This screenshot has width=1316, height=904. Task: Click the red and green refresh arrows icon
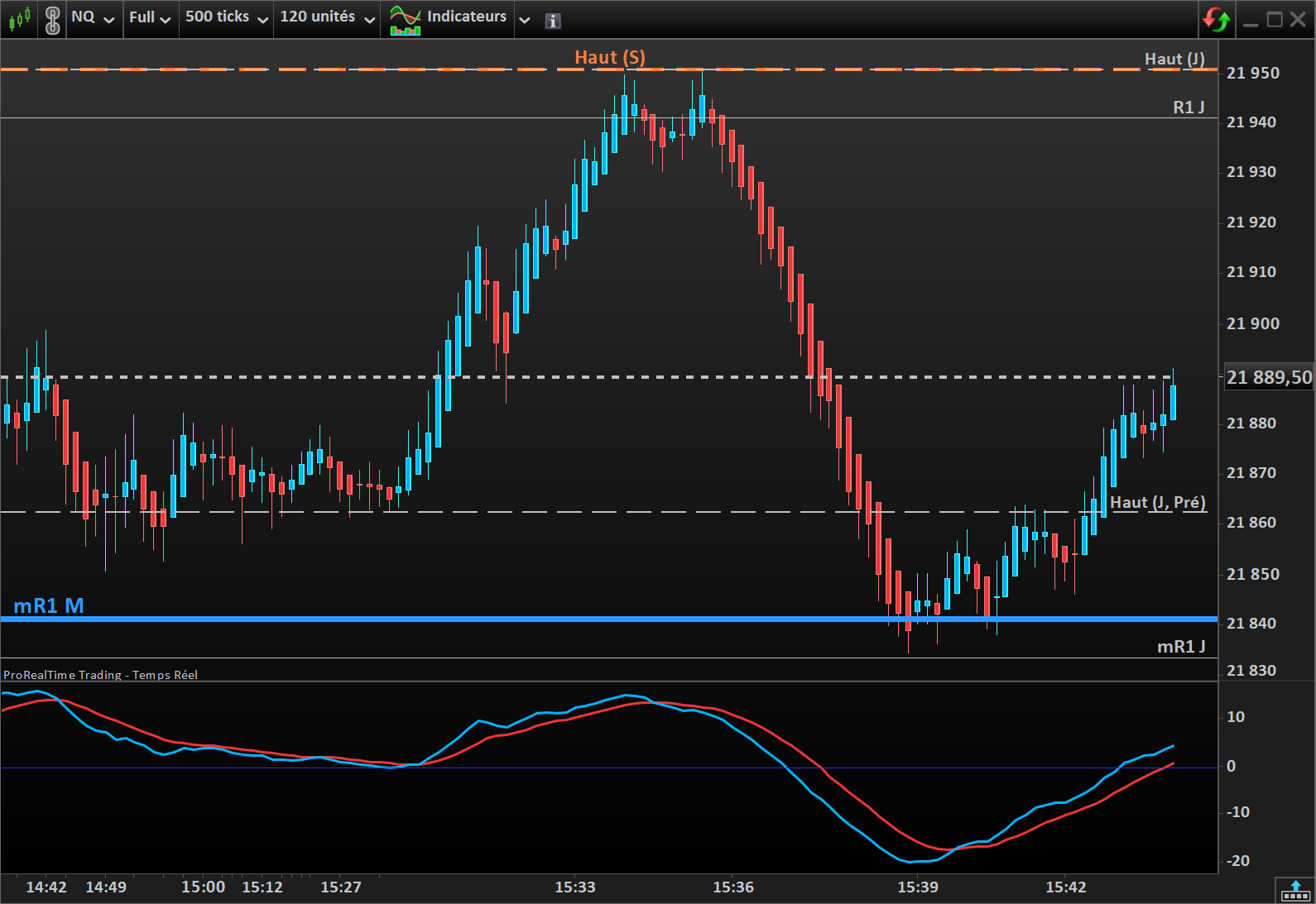(x=1217, y=19)
